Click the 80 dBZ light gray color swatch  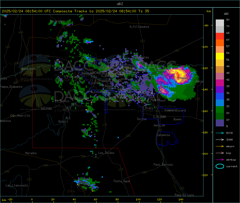[220, 23]
